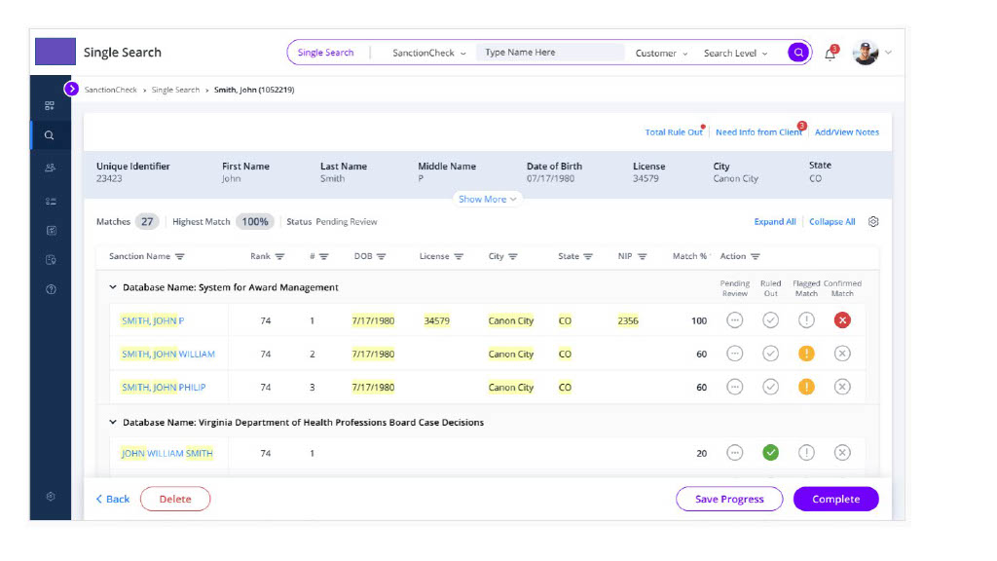Open Need Info from Client
Image resolution: width=997 pixels, height=561 pixels.
758,132
